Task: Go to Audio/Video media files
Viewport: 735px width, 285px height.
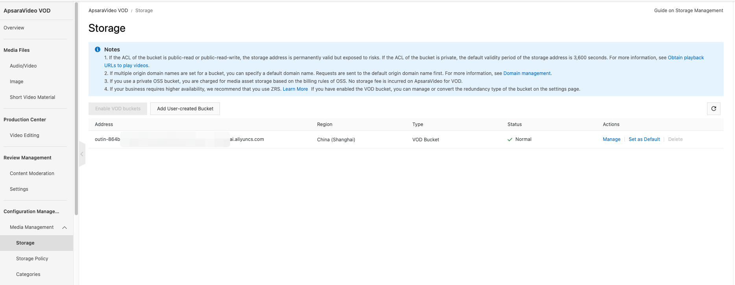Action: pyautogui.click(x=23, y=66)
